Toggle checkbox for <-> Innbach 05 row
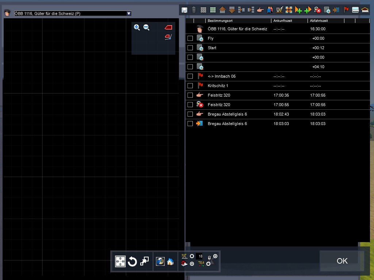Image resolution: width=374 pixels, height=280 pixels. 190,76
